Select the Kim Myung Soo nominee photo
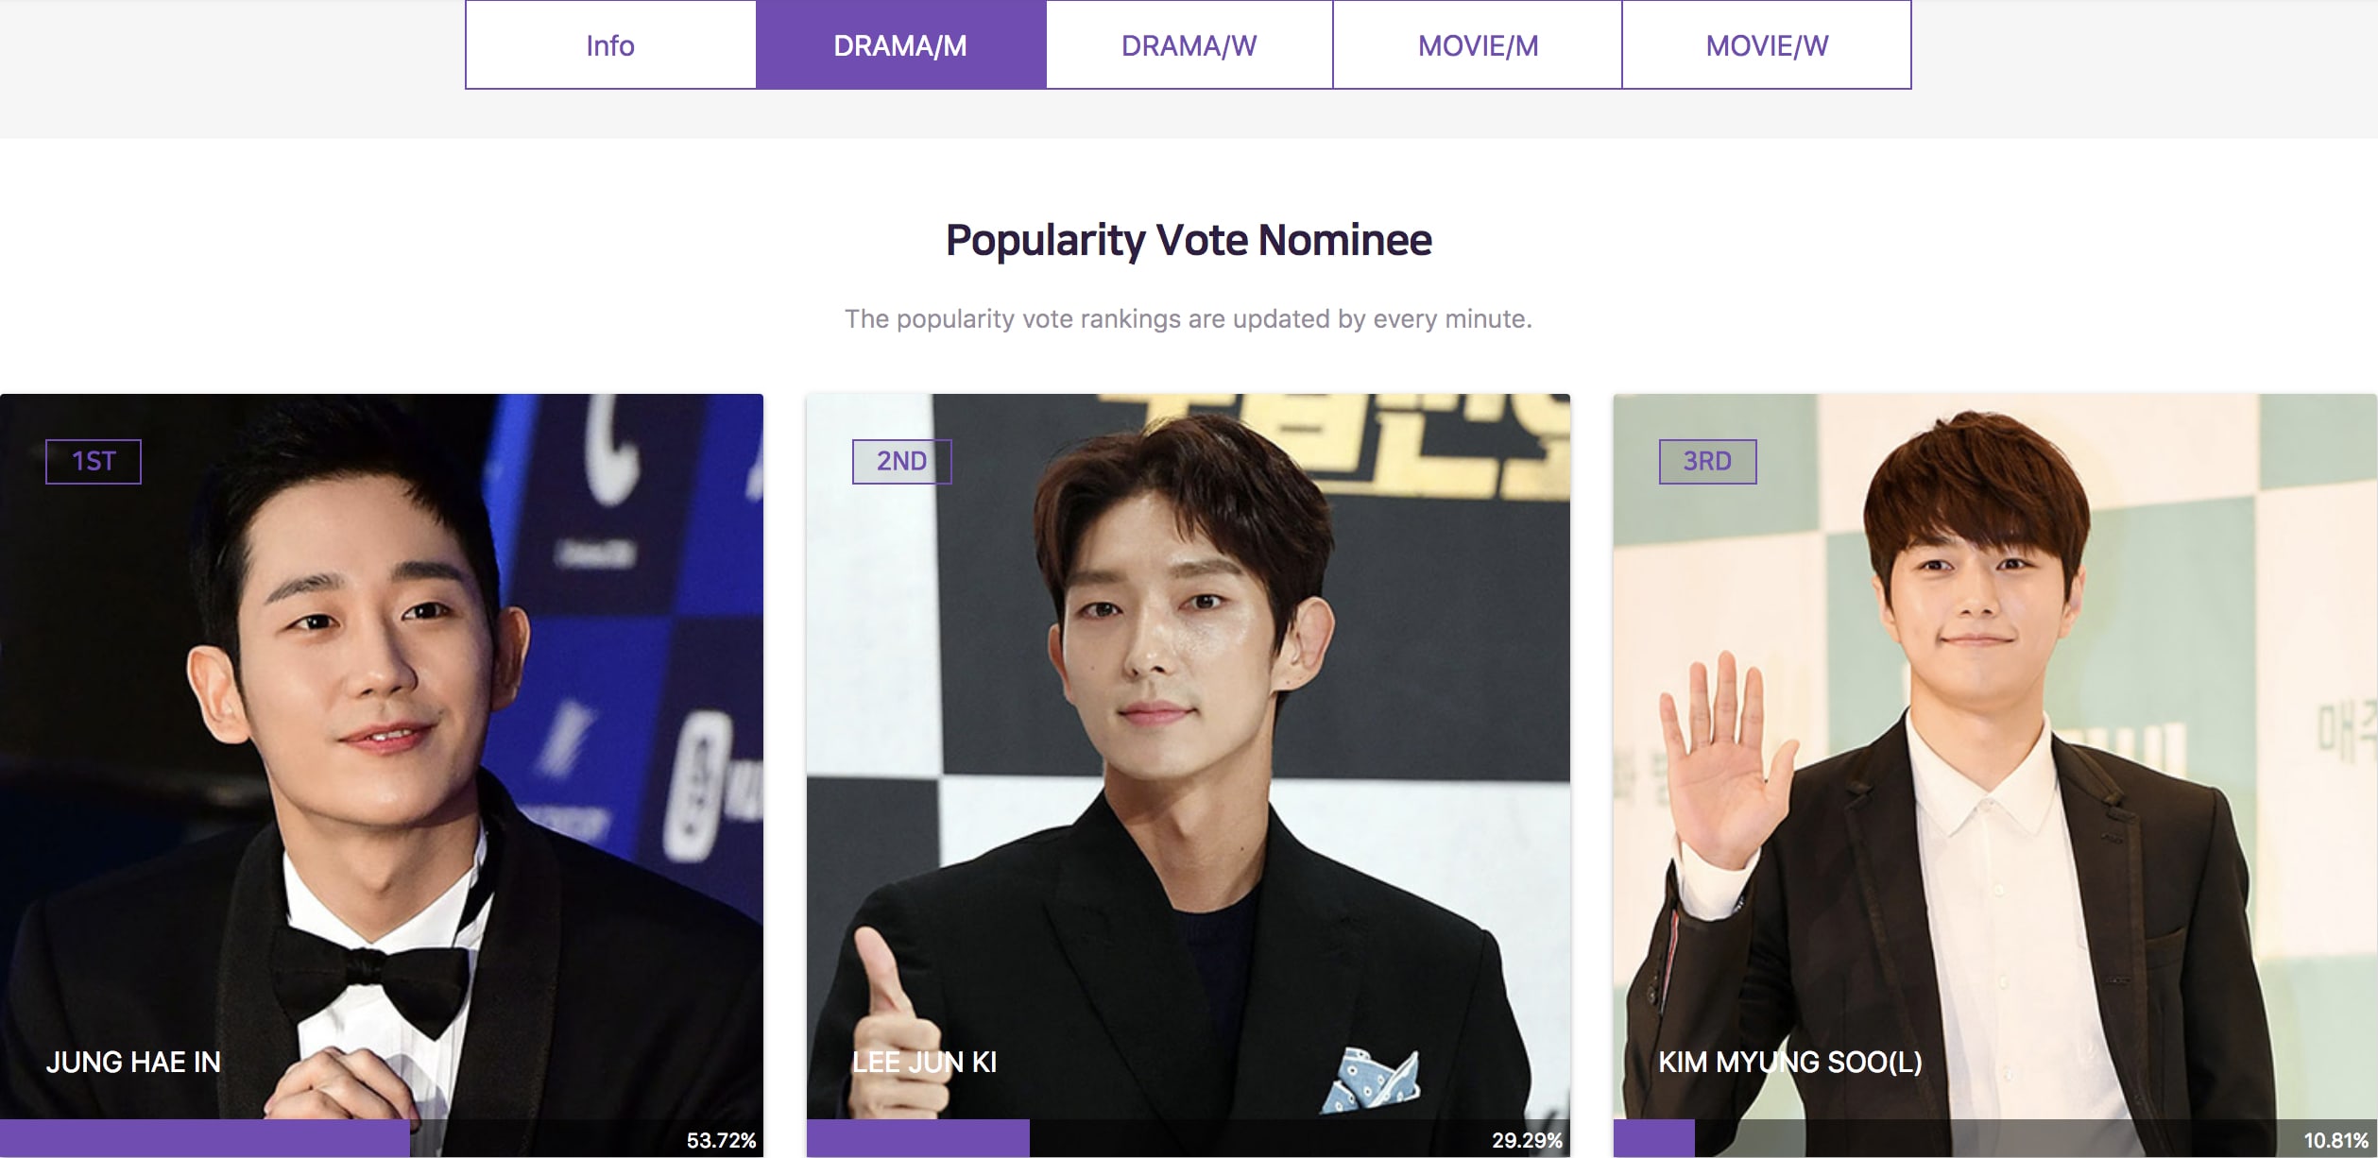Screen dimensions: 2378x1158 click(1994, 756)
